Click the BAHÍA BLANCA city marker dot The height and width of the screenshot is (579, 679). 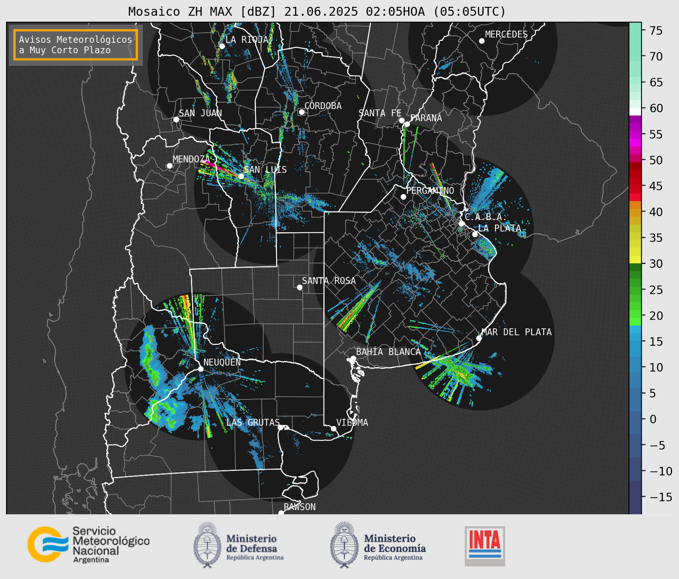pos(353,358)
